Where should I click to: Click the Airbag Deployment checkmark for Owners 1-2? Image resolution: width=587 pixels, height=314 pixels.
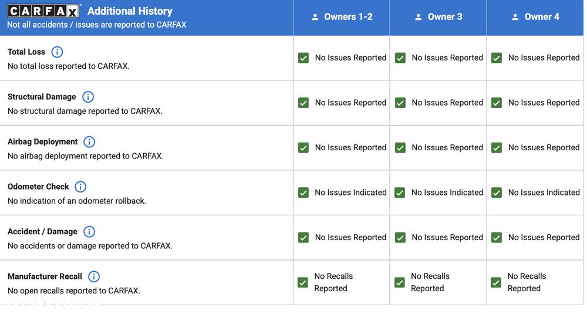point(303,148)
